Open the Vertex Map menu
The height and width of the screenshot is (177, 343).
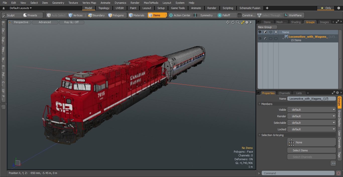(89, 3)
